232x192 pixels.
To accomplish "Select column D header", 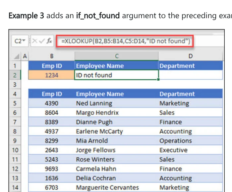I will coord(191,56).
